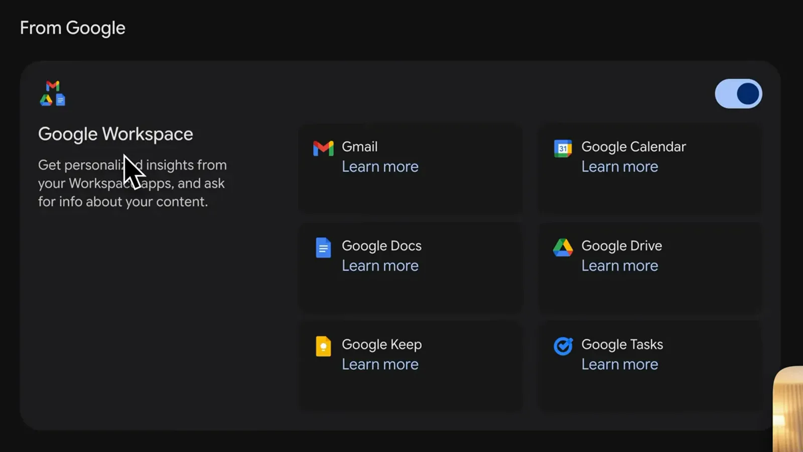The height and width of the screenshot is (452, 803).
Task: Click the Google Calendar title text
Action: tap(633, 147)
